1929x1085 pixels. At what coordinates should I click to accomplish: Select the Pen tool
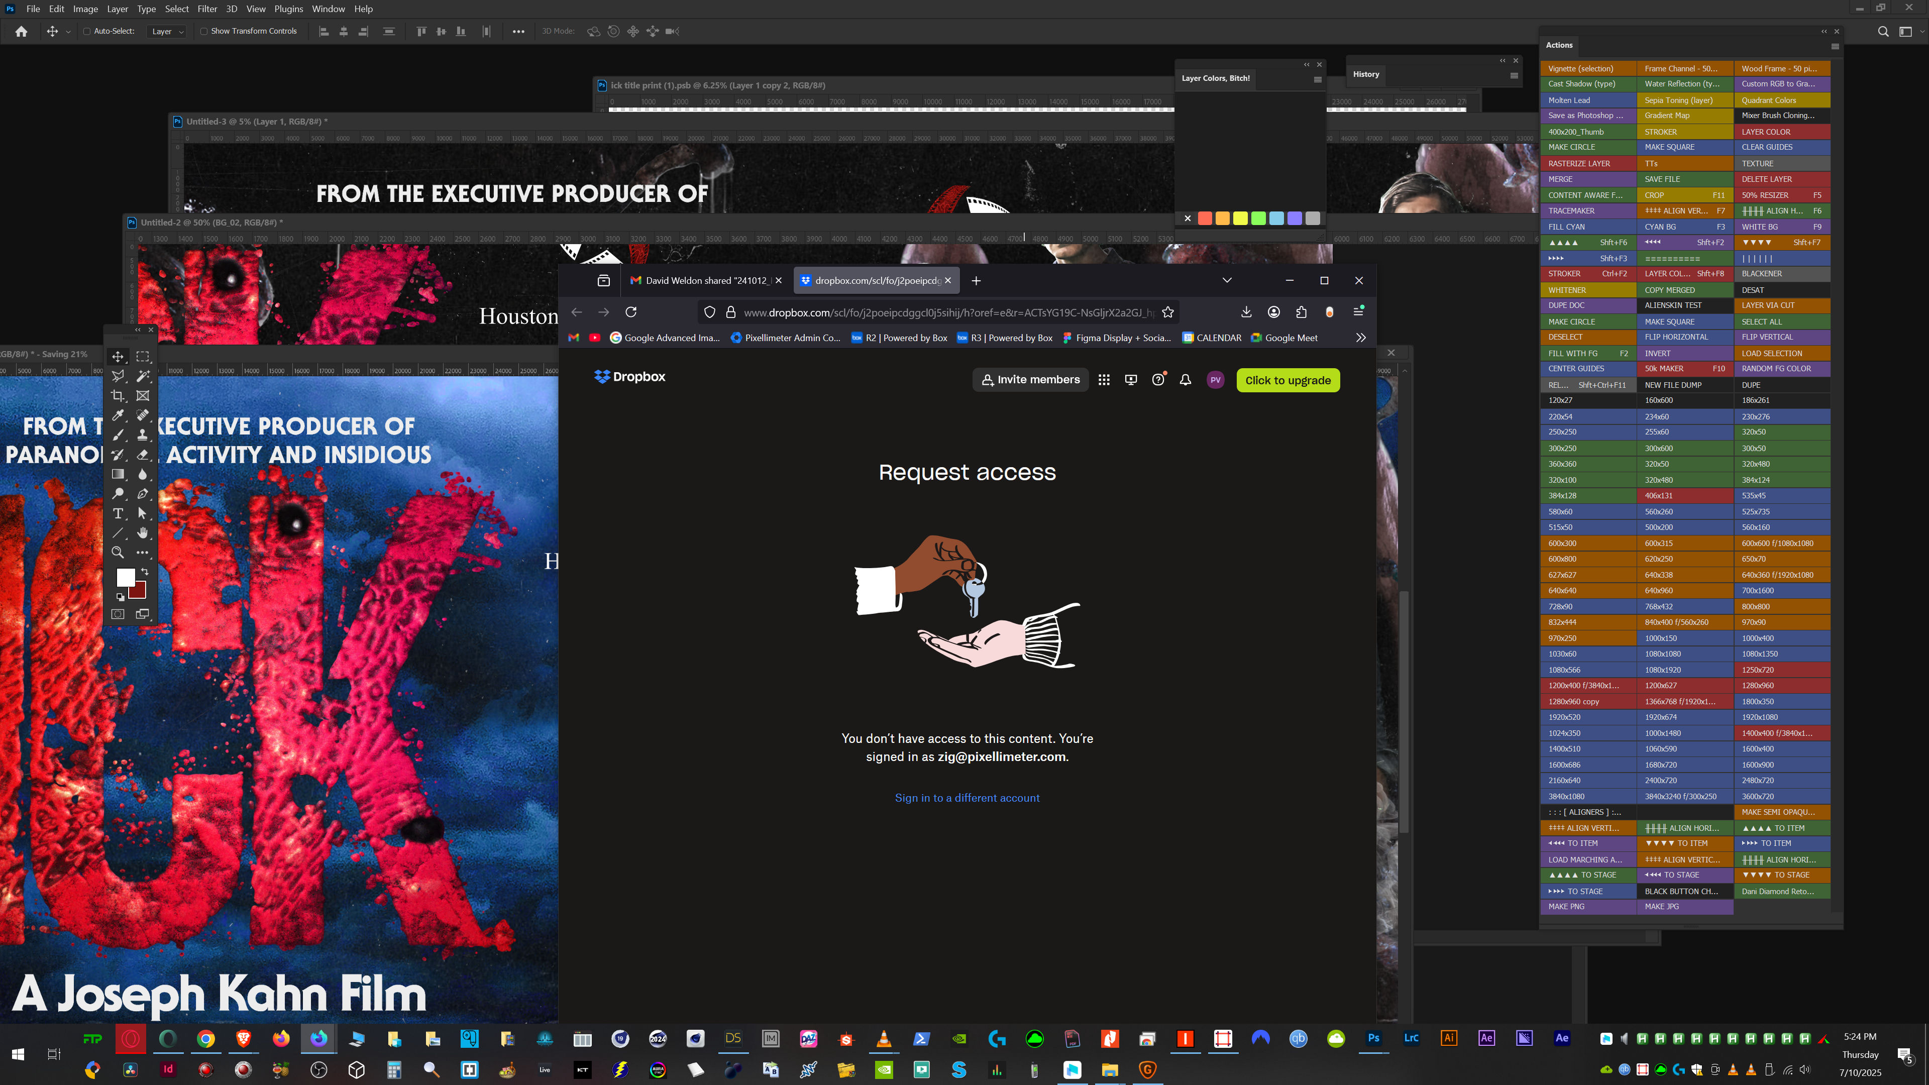point(142,493)
